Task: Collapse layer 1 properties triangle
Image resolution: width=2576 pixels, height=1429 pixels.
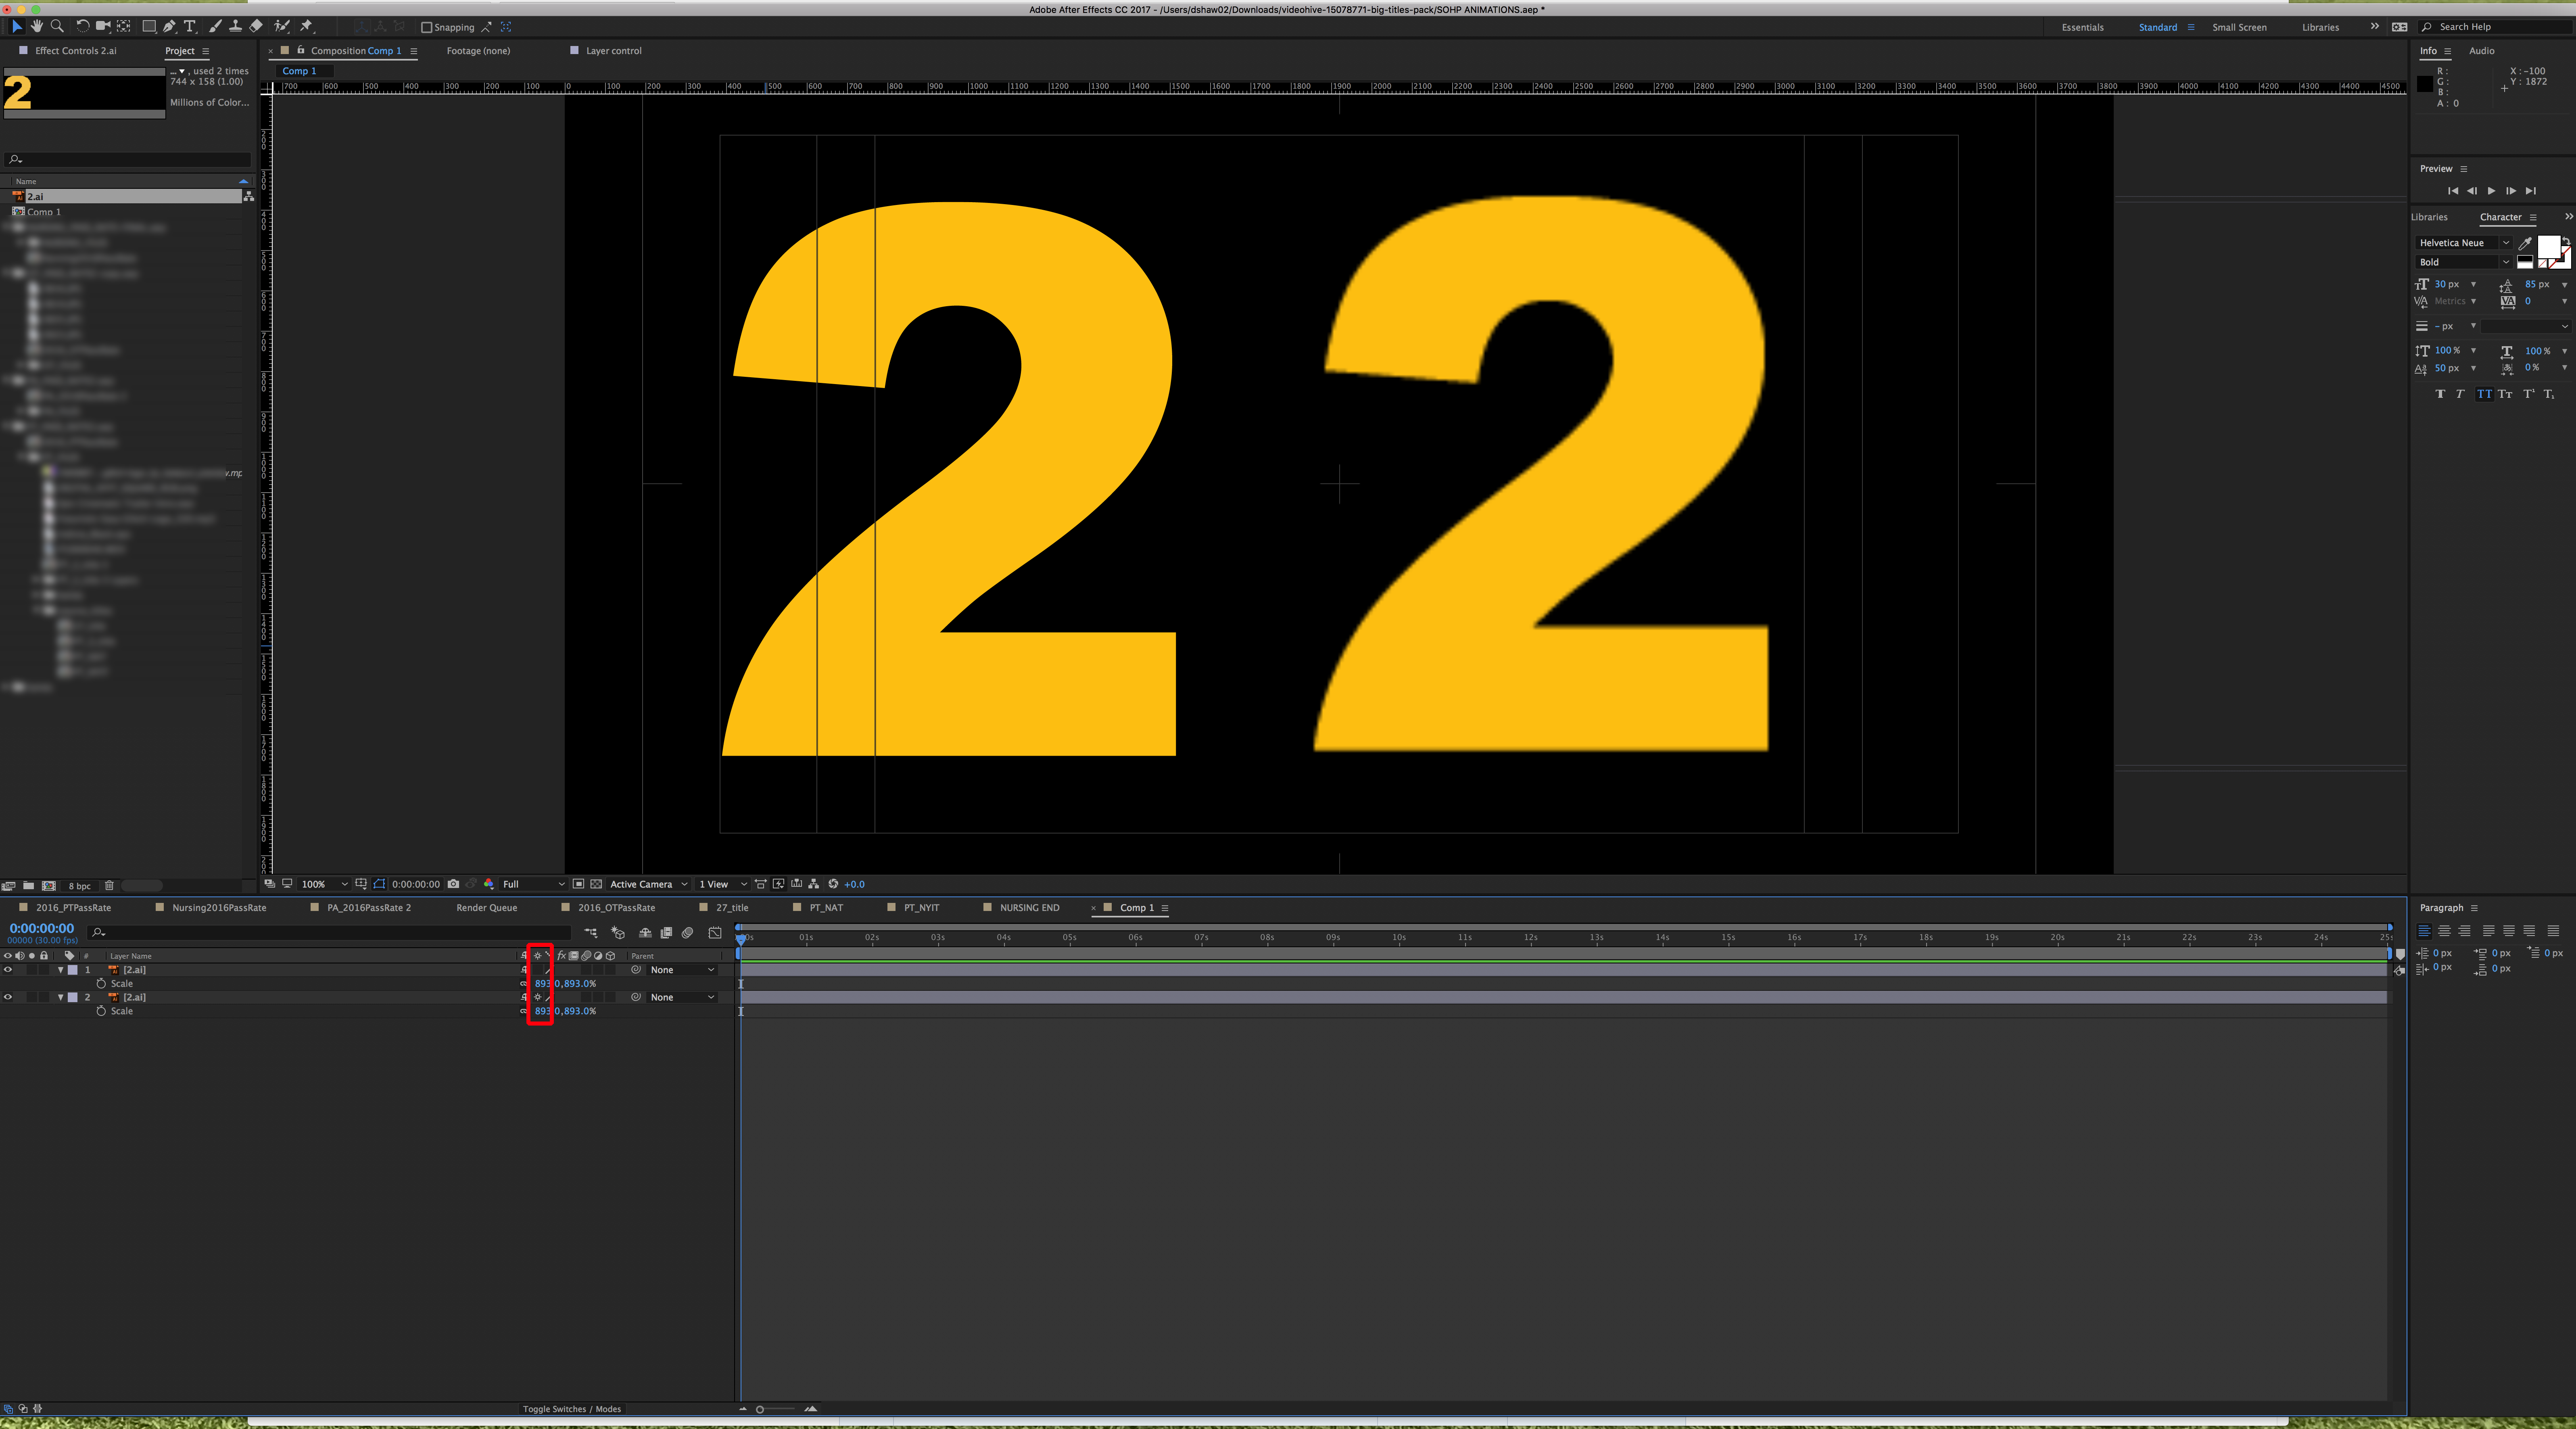Action: pyautogui.click(x=60, y=970)
